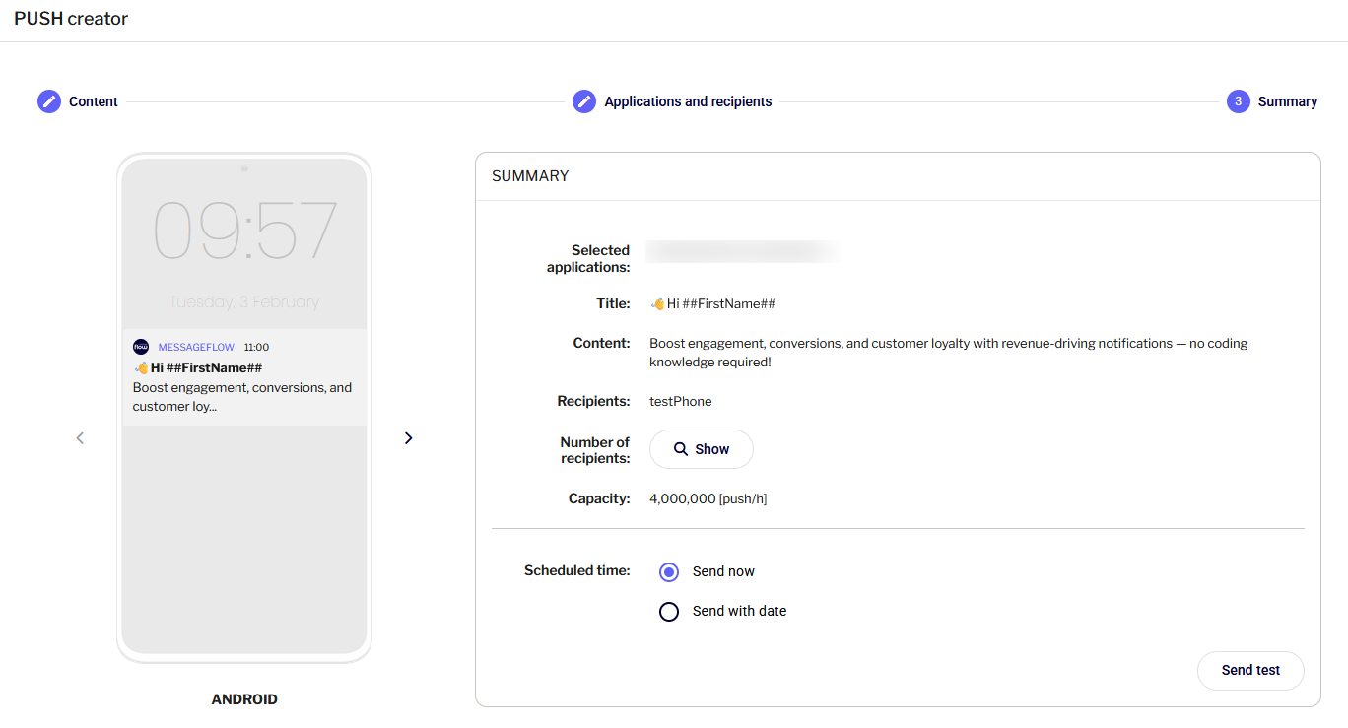Click the 09:57 clock on the phone preview
Viewport: 1348px width, 728px height.
(x=244, y=232)
